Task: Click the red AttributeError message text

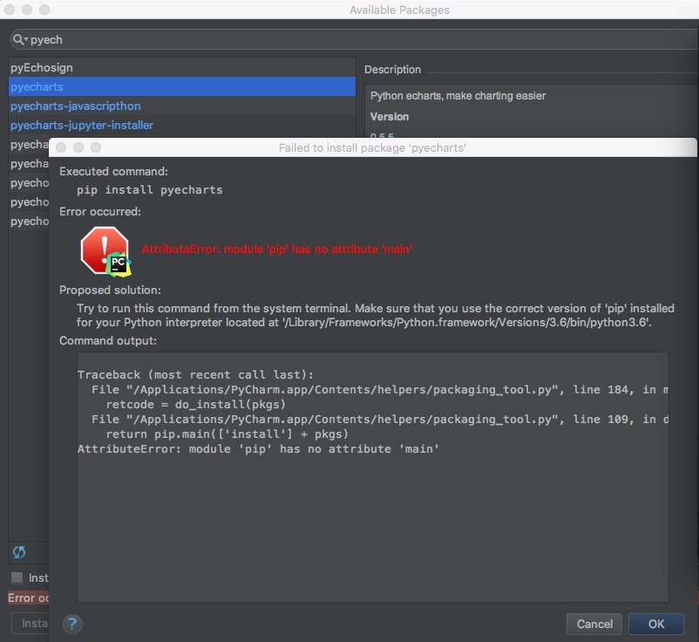Action: tap(277, 249)
